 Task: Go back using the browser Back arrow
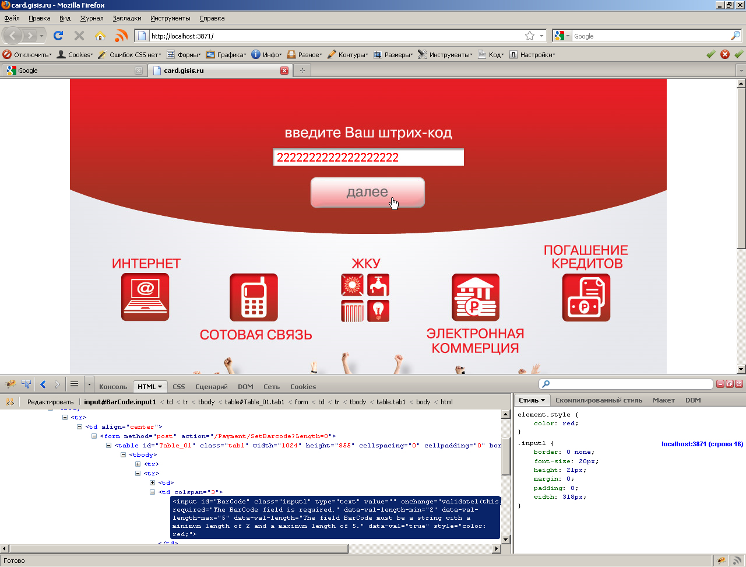pyautogui.click(x=13, y=36)
